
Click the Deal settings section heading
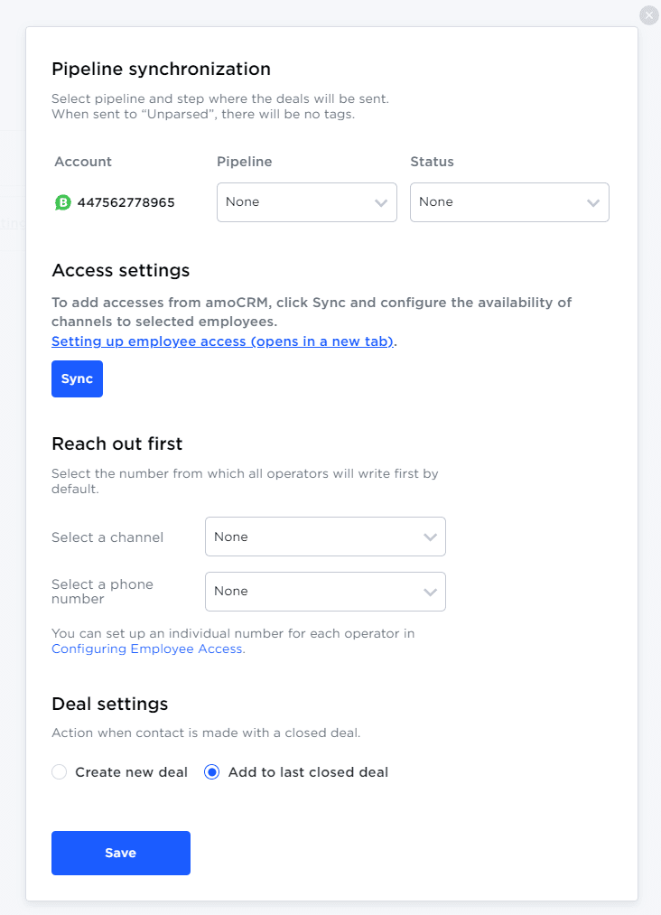coord(110,704)
